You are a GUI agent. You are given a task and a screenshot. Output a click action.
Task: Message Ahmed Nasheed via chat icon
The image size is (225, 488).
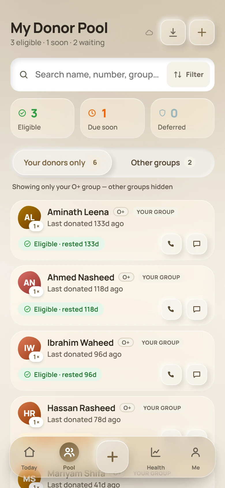(x=197, y=309)
